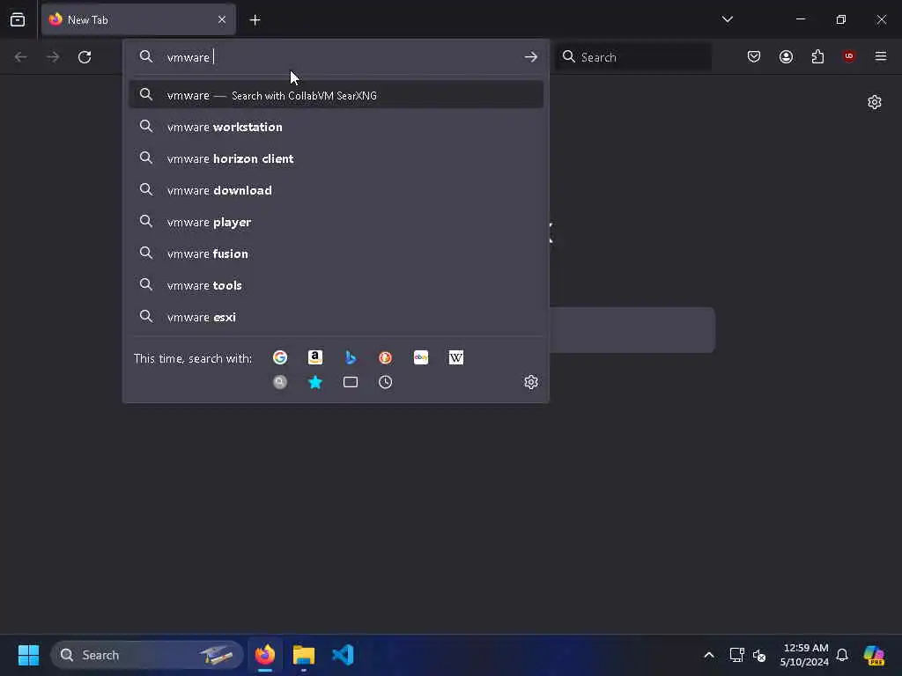Open a new tab with plus button
The image size is (902, 676).
[x=255, y=20]
